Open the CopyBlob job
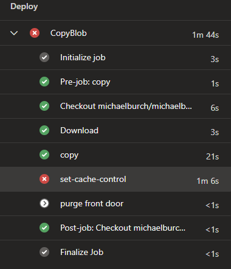The image size is (231, 269). pyautogui.click(x=115, y=33)
